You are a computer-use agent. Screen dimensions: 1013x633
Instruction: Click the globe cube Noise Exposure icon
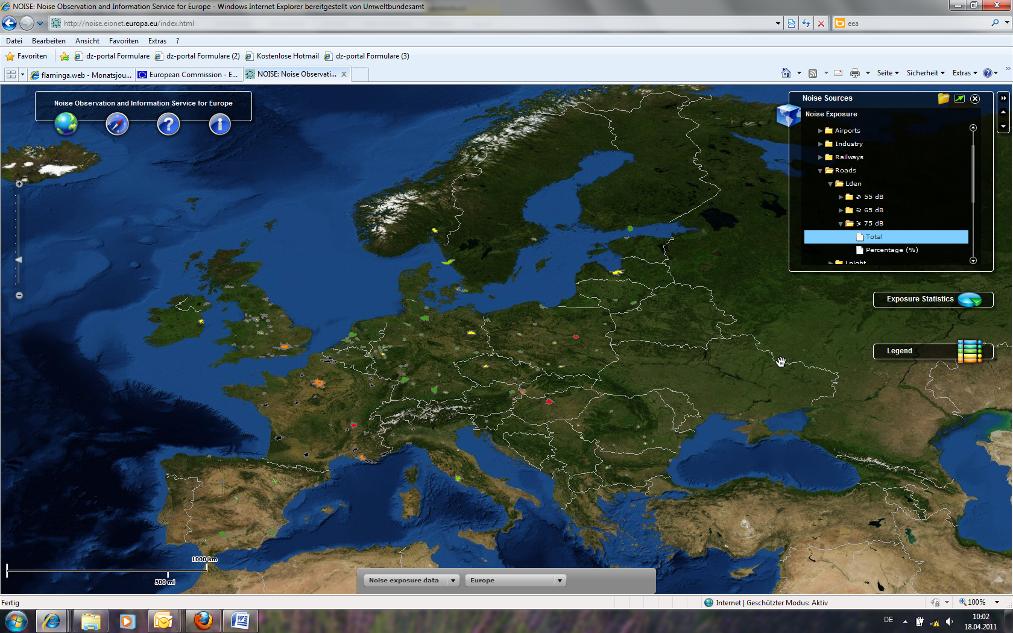(789, 115)
